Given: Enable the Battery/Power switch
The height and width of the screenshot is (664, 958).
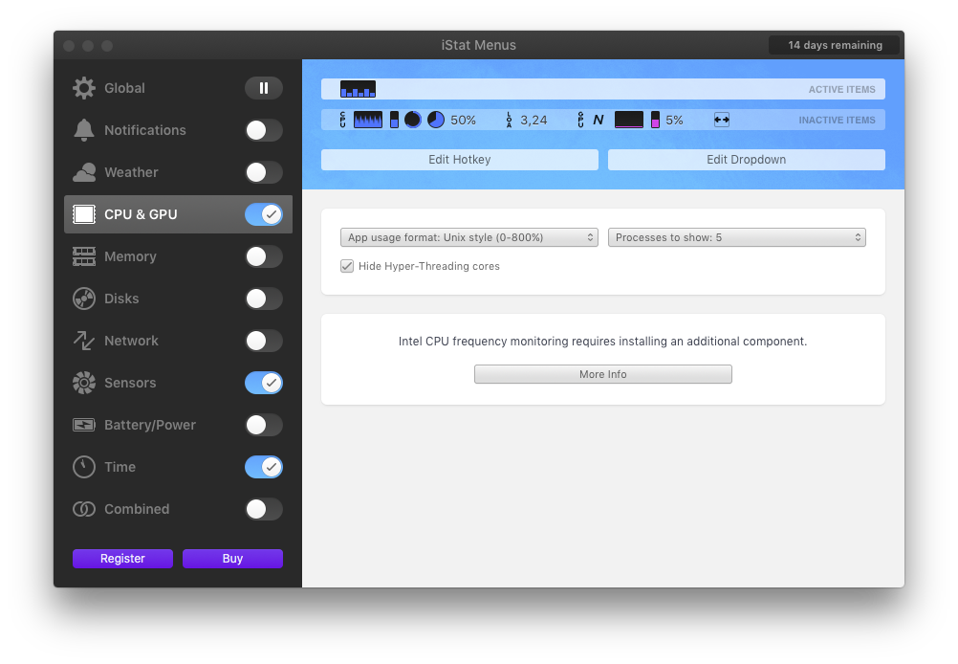Looking at the screenshot, I should [264, 425].
